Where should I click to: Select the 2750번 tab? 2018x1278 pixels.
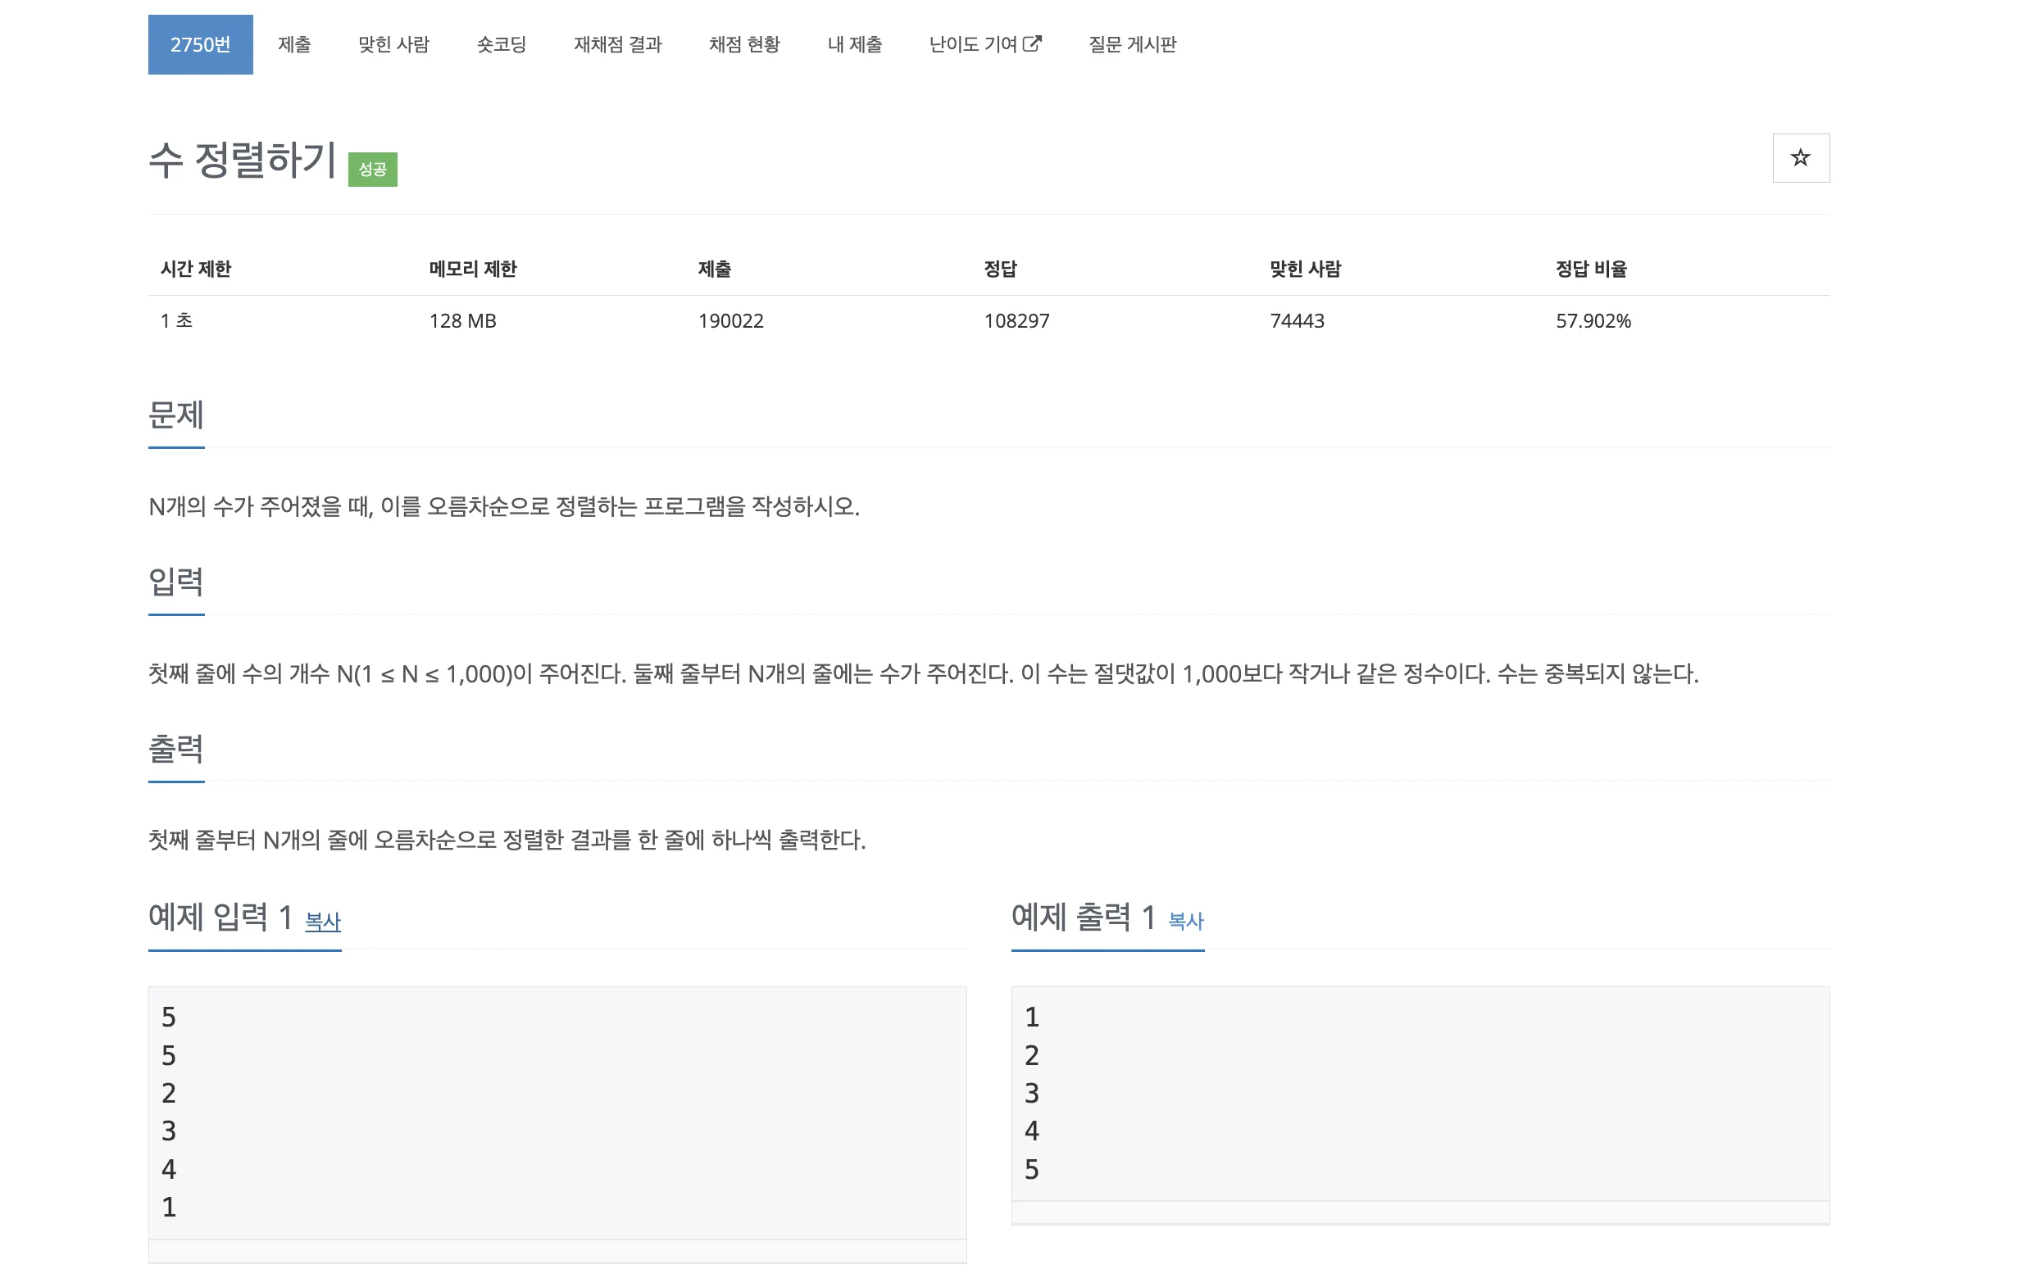tap(200, 44)
